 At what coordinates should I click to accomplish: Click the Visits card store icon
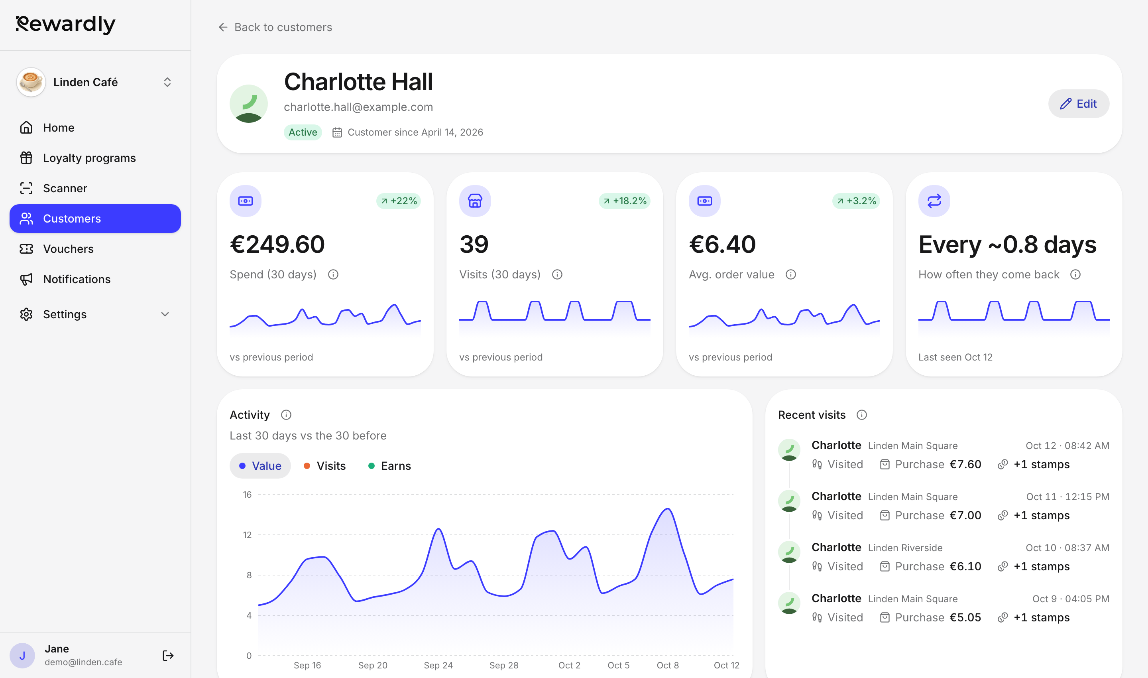pos(475,201)
